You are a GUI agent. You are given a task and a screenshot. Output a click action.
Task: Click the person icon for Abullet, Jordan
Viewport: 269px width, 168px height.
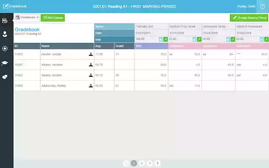(x=91, y=54)
